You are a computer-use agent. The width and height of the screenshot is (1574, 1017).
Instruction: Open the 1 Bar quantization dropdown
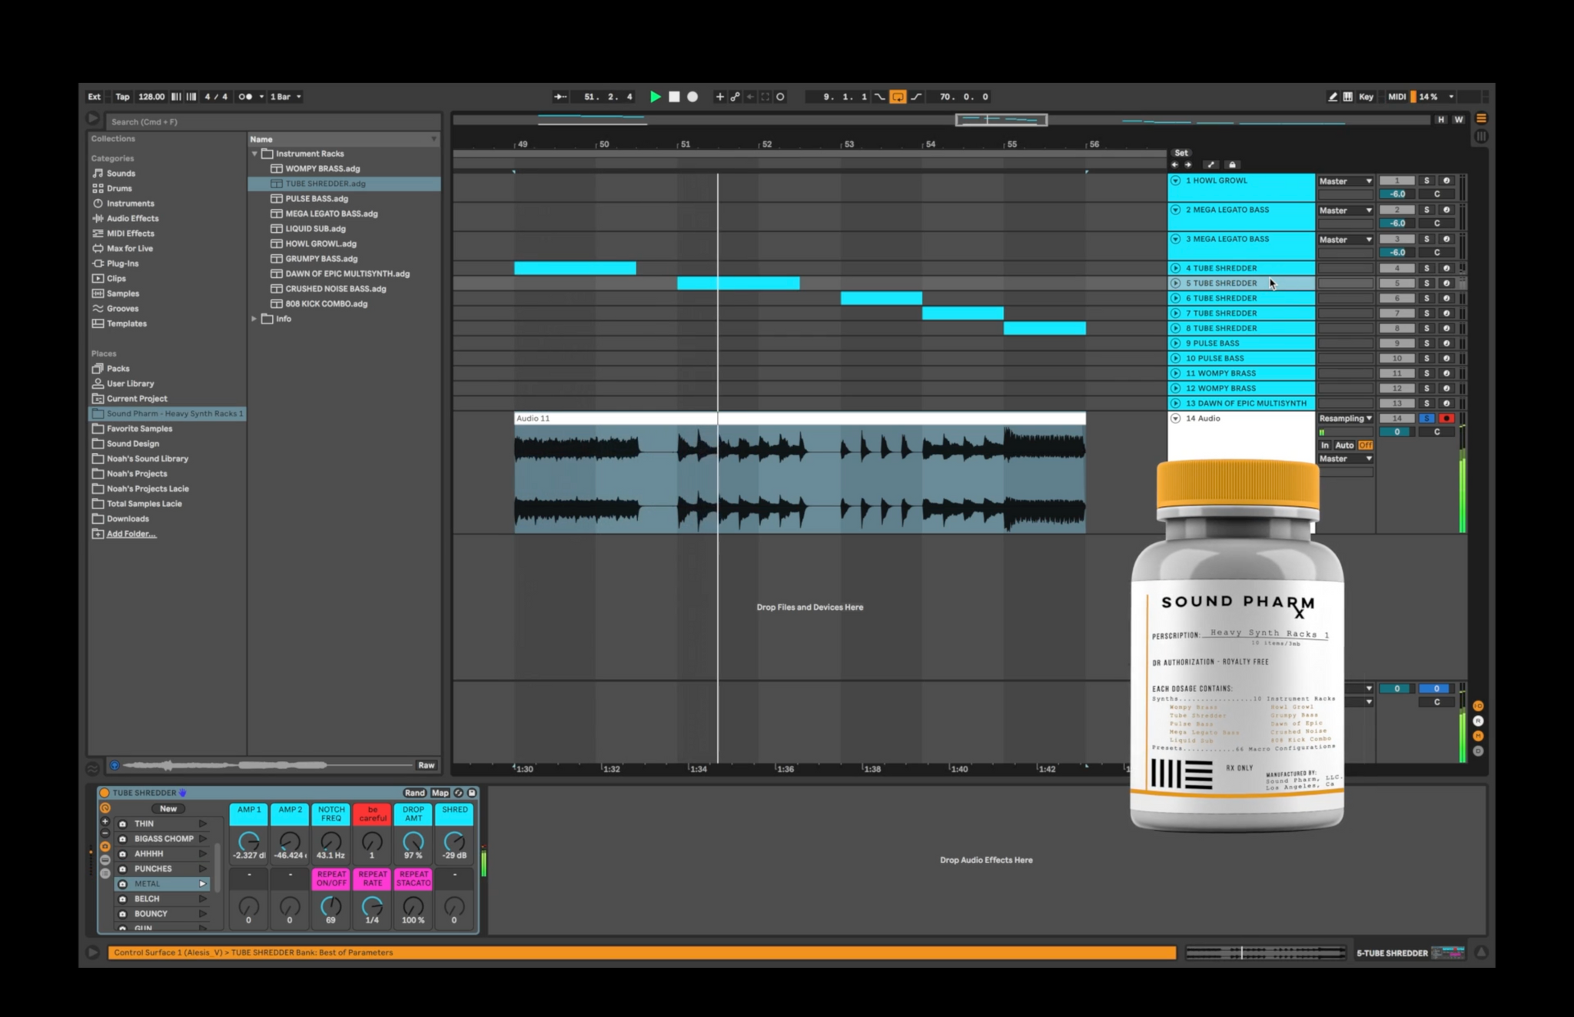tap(285, 97)
